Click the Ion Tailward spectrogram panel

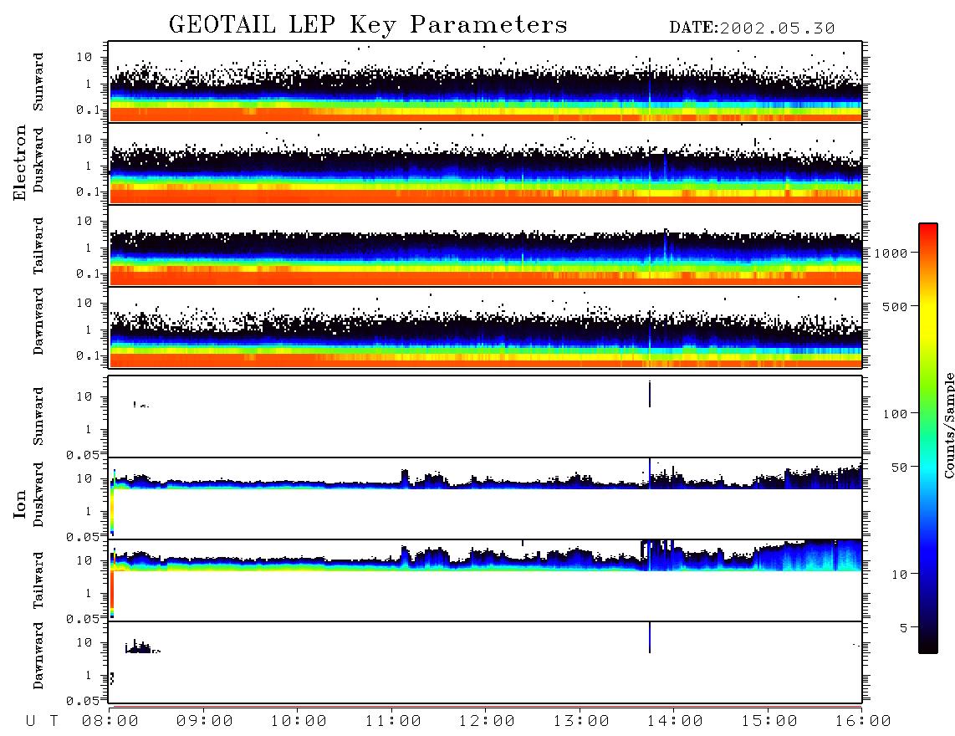pyautogui.click(x=485, y=580)
